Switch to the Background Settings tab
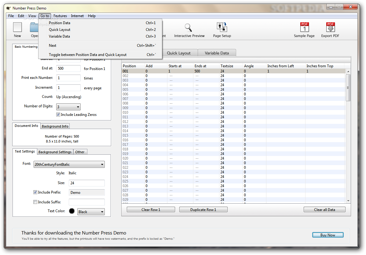 pyautogui.click(x=55, y=152)
